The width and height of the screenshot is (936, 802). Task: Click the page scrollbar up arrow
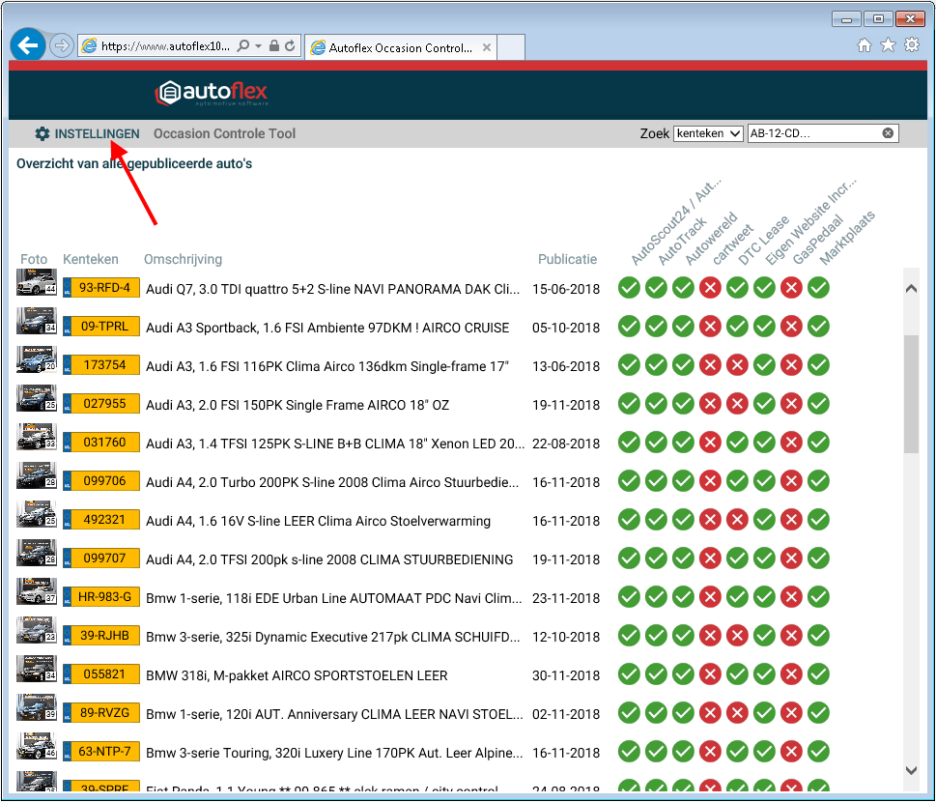911,289
